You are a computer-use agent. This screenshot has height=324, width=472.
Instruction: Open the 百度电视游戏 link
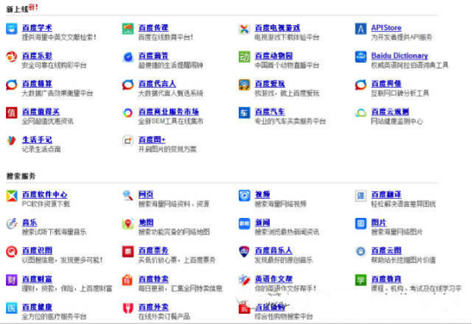click(x=277, y=28)
